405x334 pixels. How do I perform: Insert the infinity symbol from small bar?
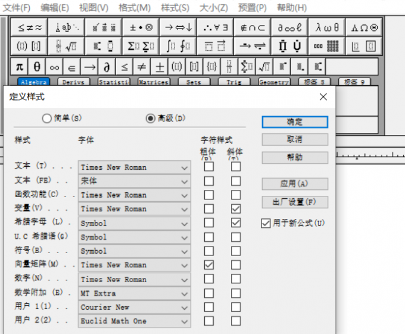(54, 67)
